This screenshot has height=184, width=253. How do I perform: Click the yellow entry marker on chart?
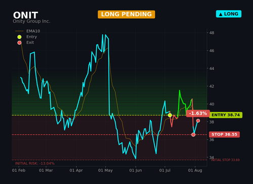tap(170, 115)
